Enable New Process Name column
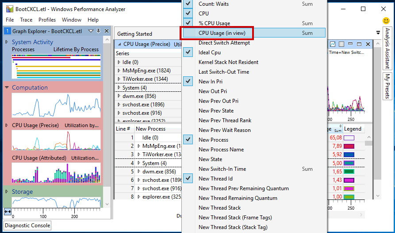Image resolution: width=395 pixels, height=233 pixels. point(221,150)
